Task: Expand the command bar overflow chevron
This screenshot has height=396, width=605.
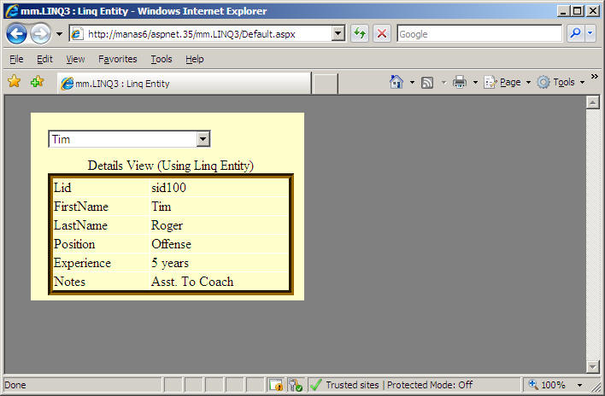Action: [595, 76]
